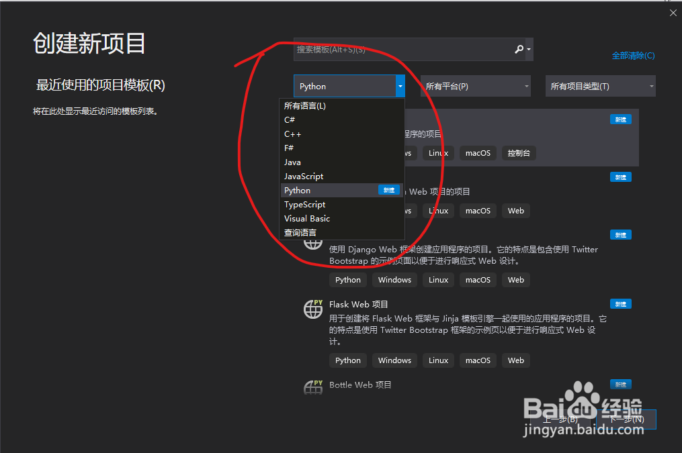682x453 pixels.
Task: Click the Linux tag beside the 控制台 tag
Action: click(x=438, y=153)
